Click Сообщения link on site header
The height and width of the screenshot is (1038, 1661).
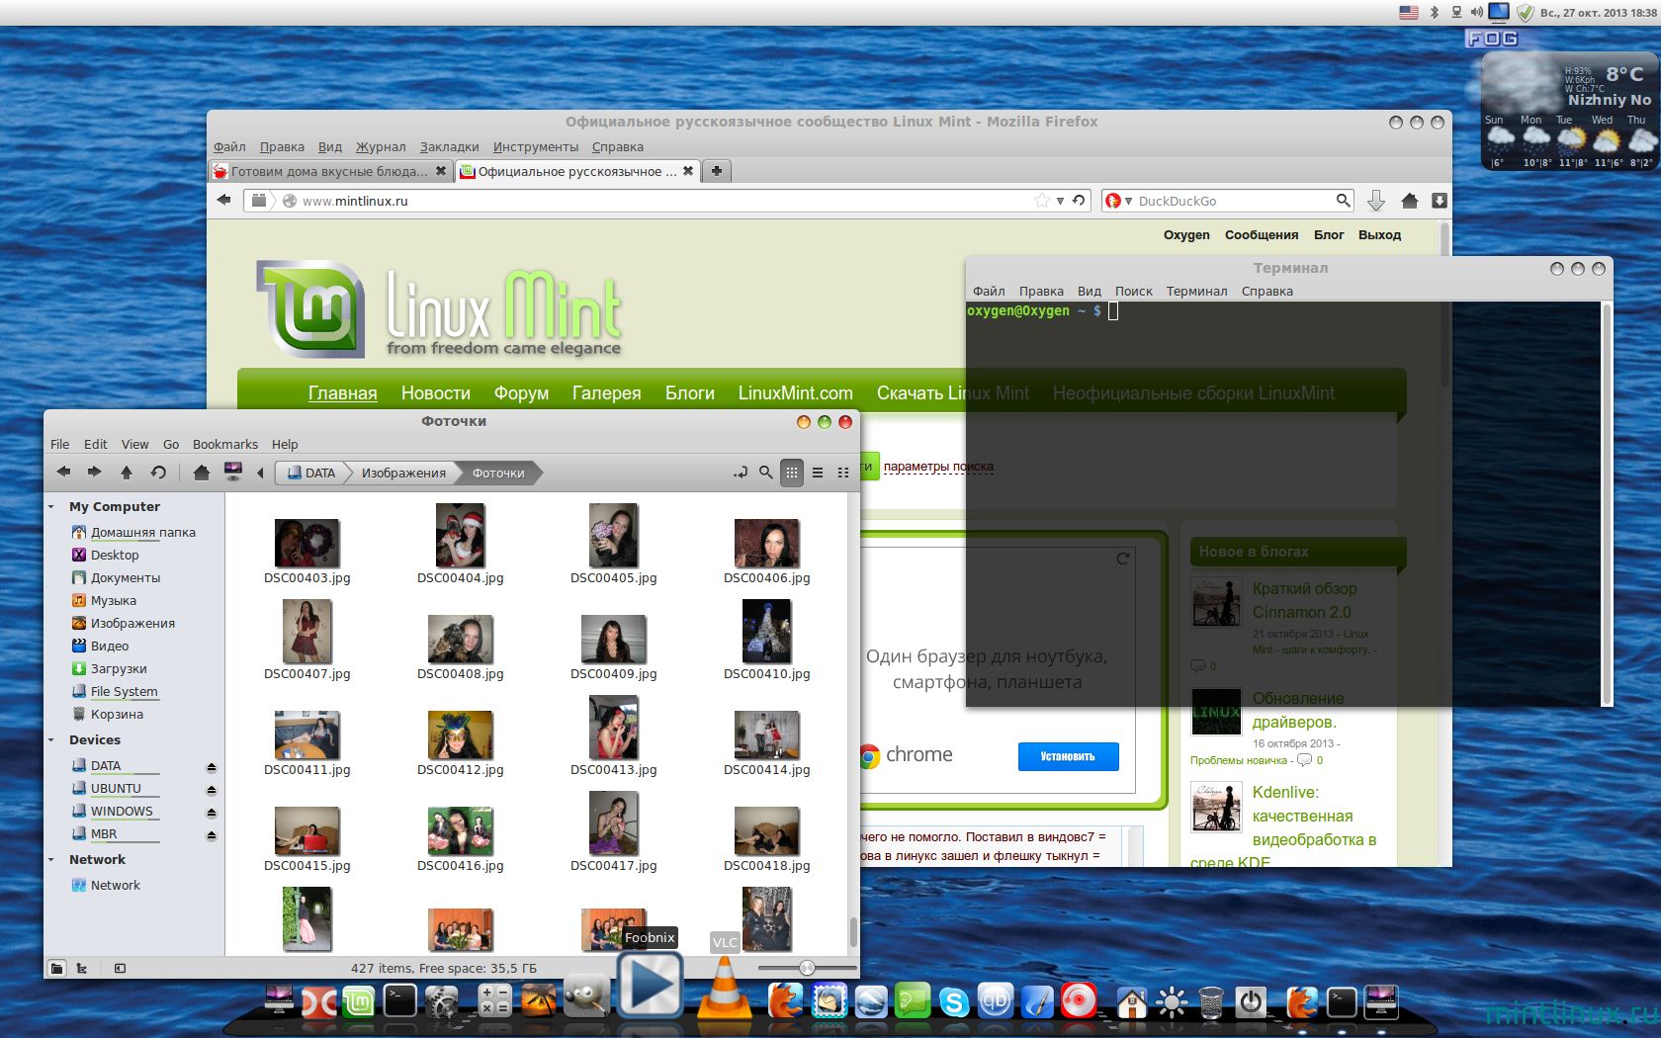pyautogui.click(x=1262, y=235)
